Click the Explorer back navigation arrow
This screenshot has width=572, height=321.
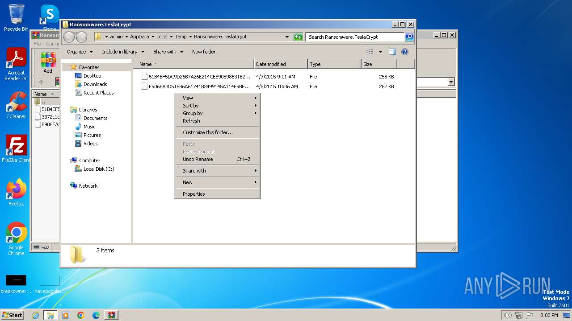coord(69,37)
